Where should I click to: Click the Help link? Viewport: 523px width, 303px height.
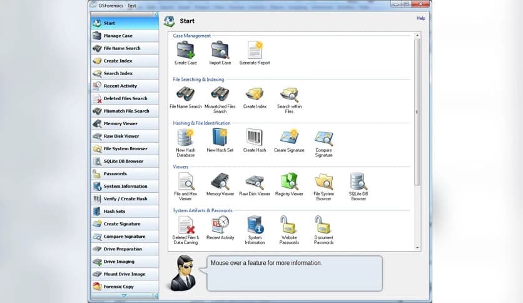pyautogui.click(x=420, y=18)
